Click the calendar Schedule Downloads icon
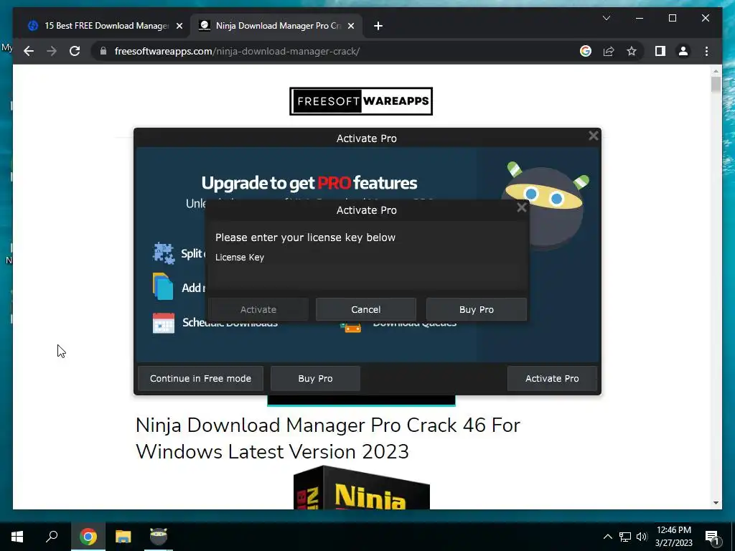Screen dimensions: 735x551 tap(164, 323)
